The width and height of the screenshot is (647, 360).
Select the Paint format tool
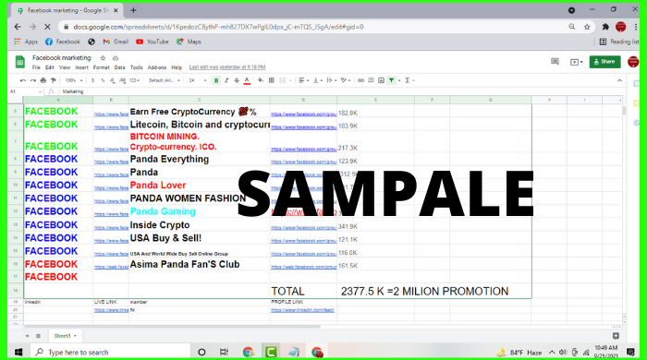pyautogui.click(x=53, y=80)
